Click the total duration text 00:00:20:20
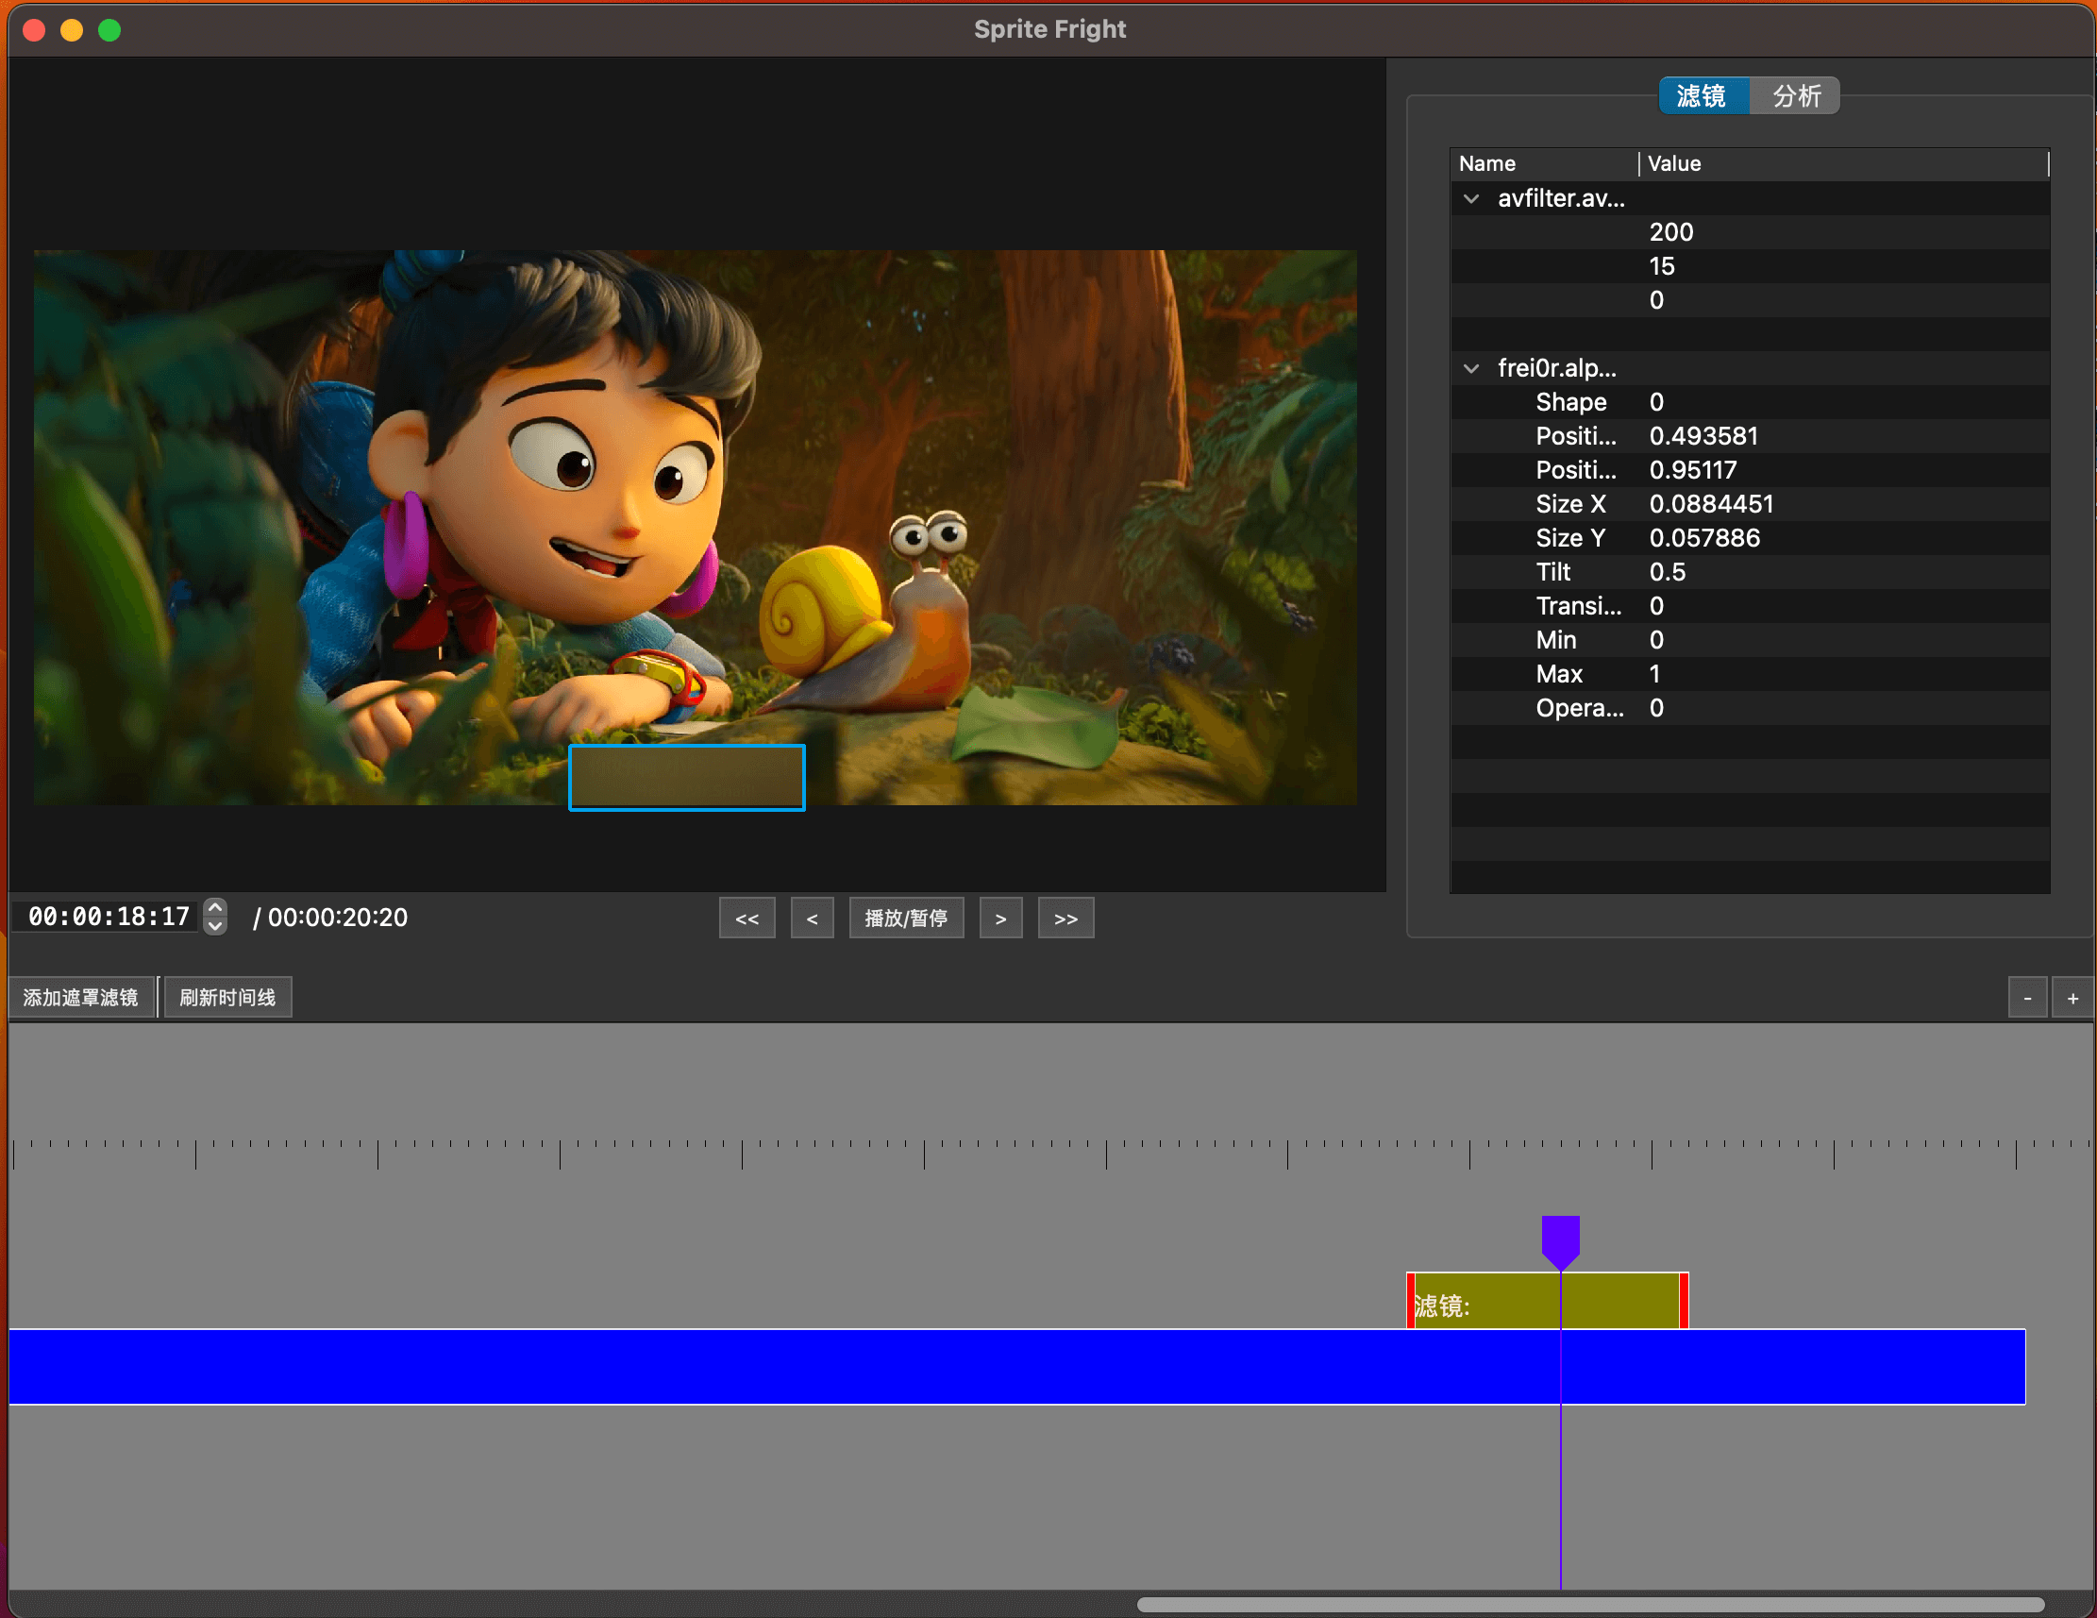2097x1618 pixels. 338,918
